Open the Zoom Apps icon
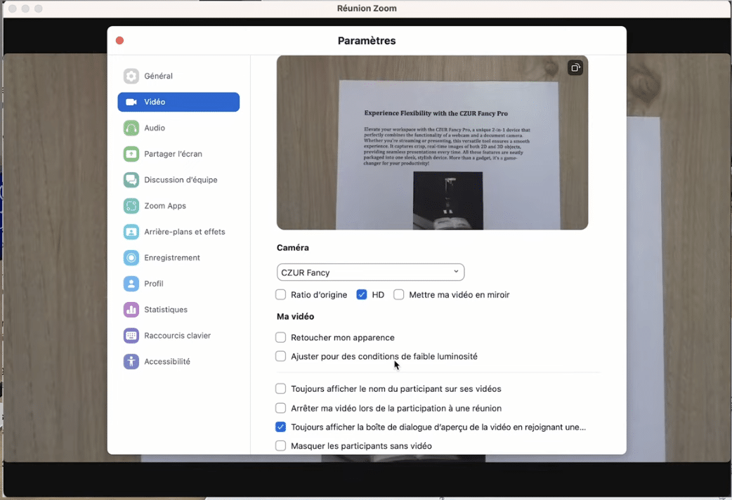The width and height of the screenshot is (732, 500). point(131,206)
